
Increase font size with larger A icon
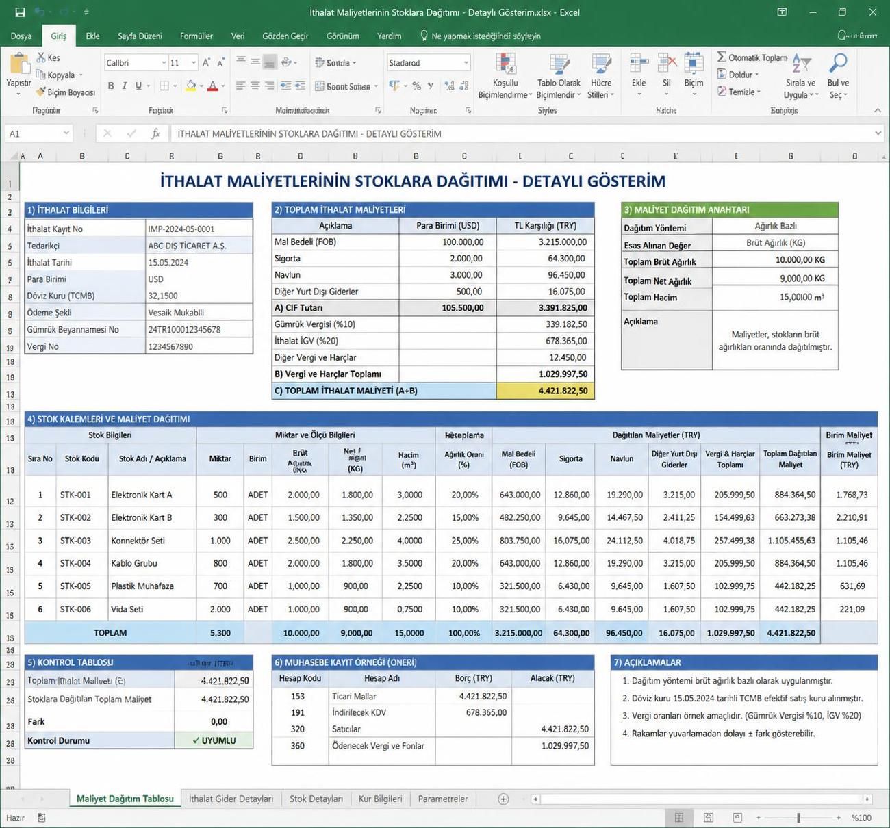point(205,62)
